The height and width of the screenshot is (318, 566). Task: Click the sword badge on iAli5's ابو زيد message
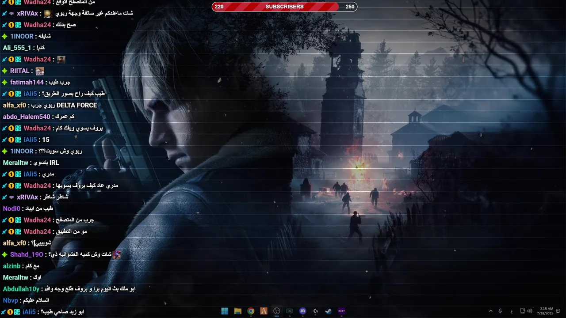pos(4,312)
